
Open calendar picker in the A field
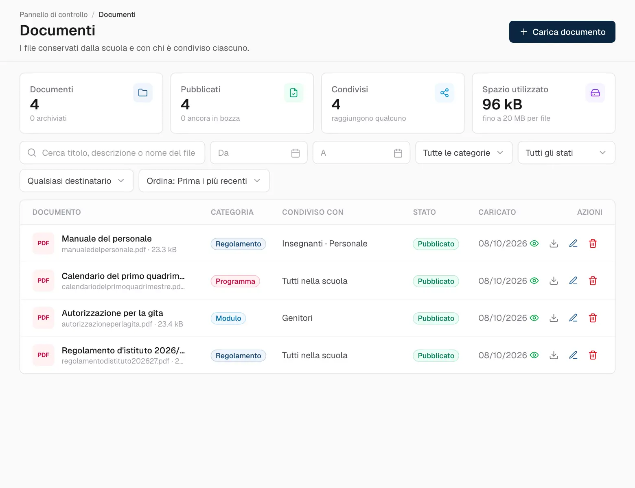tap(398, 153)
